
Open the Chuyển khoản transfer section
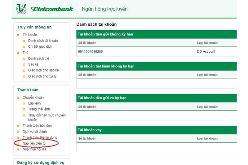[x=33, y=98]
